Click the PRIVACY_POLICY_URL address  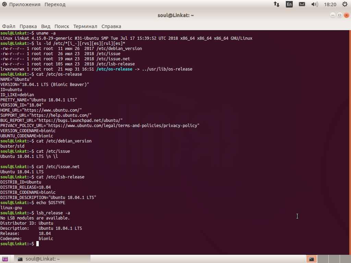point(123,126)
